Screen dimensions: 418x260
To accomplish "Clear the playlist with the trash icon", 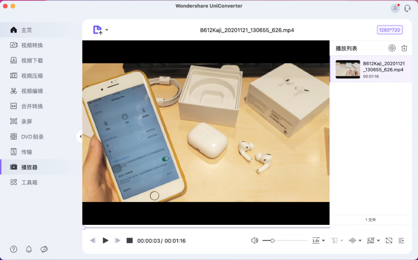I will coord(404,48).
